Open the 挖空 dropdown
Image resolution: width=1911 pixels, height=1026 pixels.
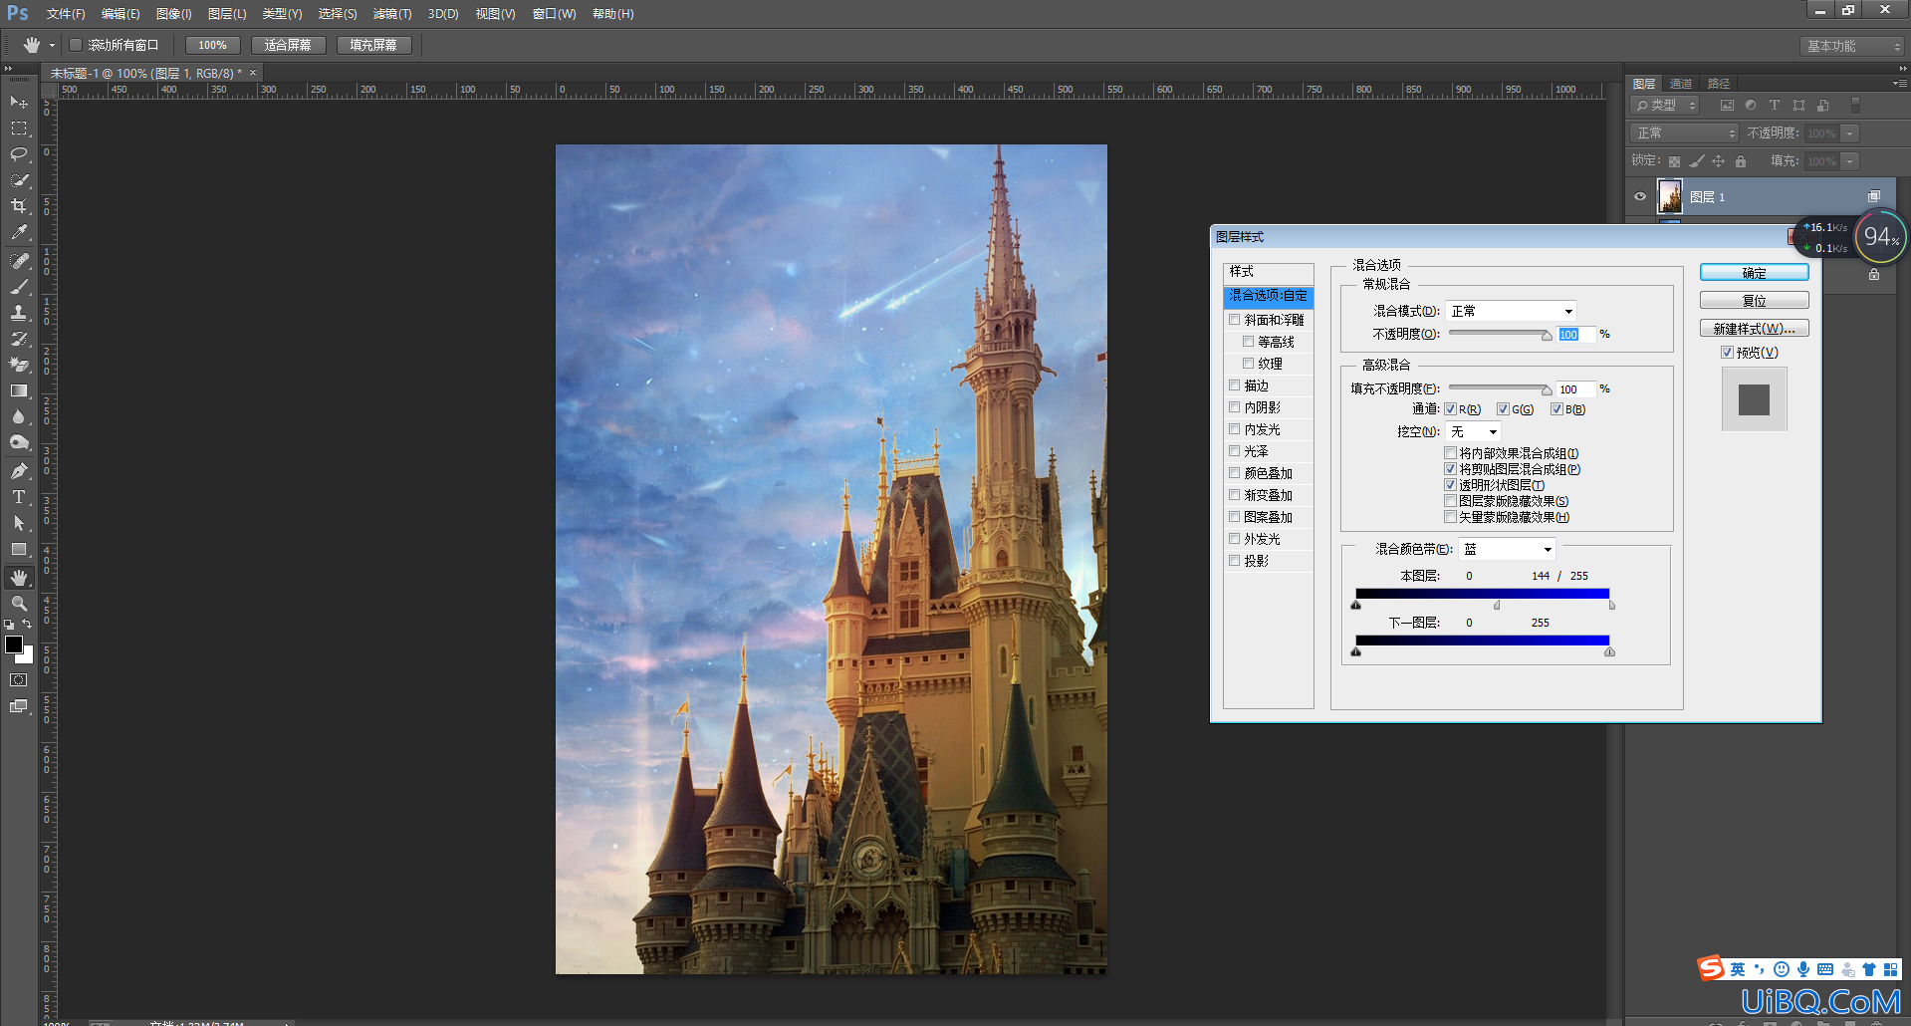(1473, 431)
